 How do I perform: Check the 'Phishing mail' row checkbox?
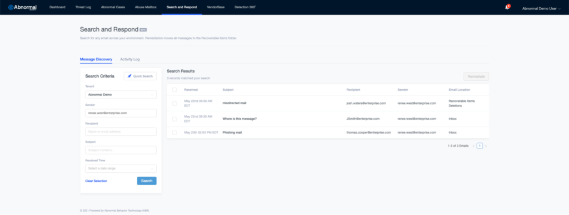[x=174, y=132]
